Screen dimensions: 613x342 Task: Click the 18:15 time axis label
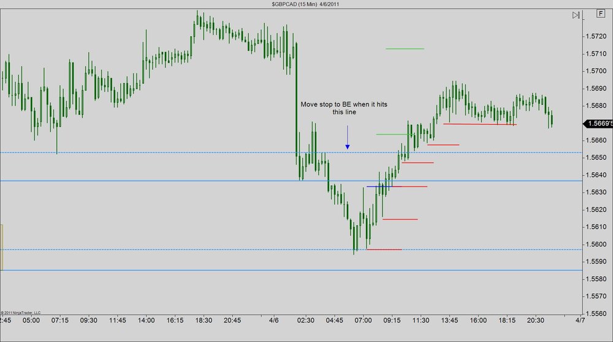[507, 321]
